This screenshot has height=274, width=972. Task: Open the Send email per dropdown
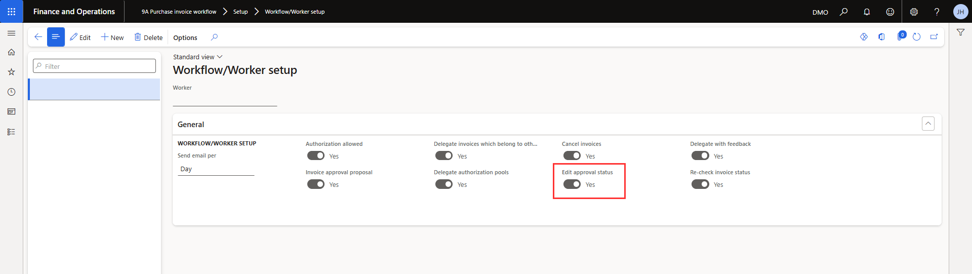tap(216, 169)
